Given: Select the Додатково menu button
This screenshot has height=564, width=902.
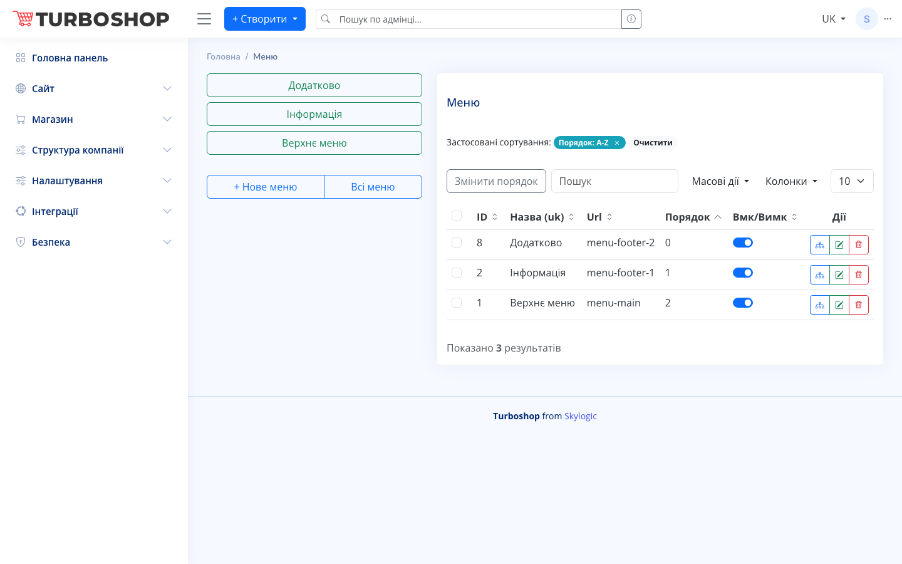Looking at the screenshot, I should pos(314,85).
